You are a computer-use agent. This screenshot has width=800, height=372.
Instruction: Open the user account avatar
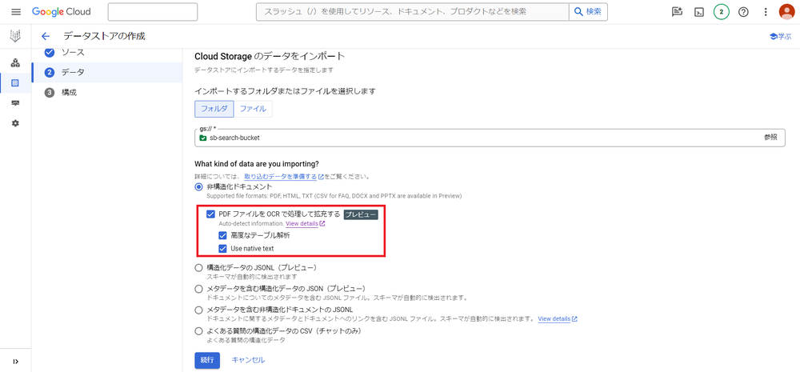pyautogui.click(x=787, y=12)
